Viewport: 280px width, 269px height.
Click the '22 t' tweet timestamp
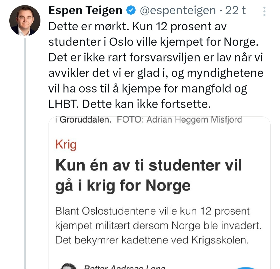click(x=235, y=11)
